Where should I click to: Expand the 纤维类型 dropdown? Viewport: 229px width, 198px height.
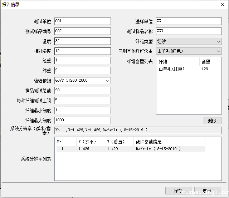tap(189, 41)
